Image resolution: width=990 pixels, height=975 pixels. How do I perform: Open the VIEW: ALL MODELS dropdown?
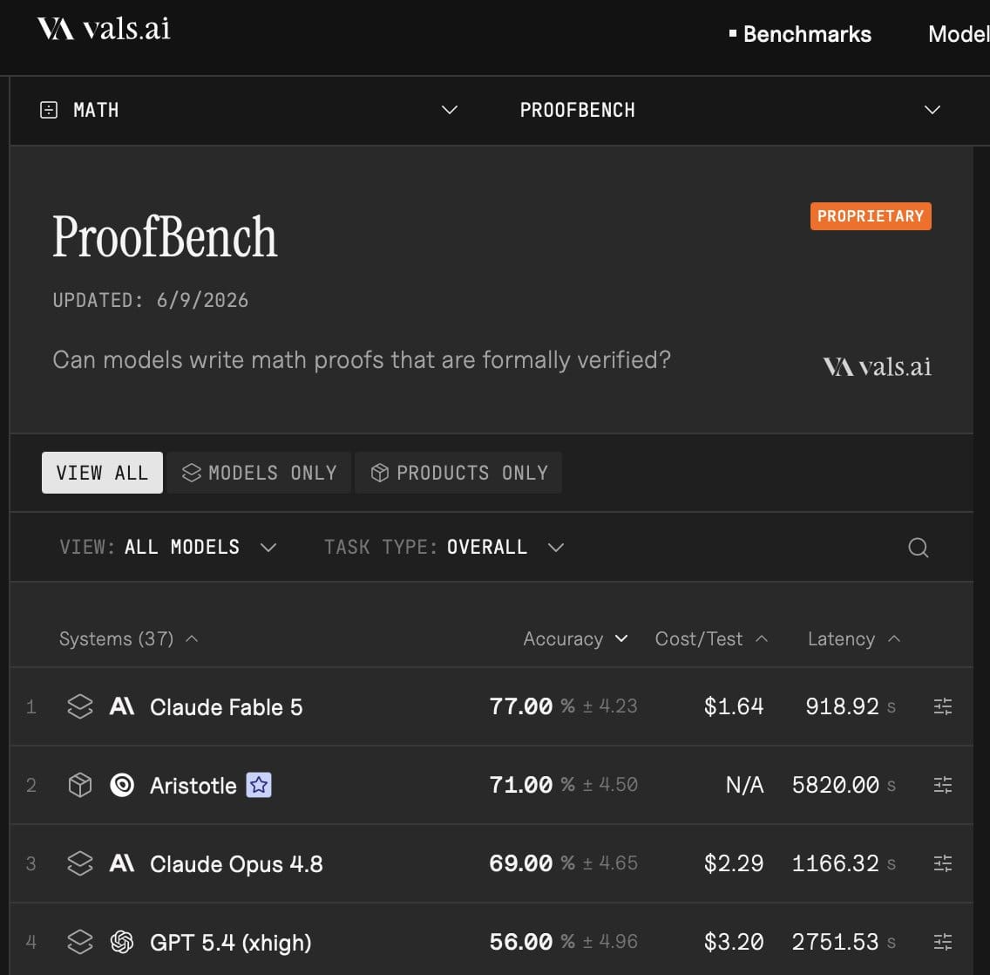(x=168, y=547)
